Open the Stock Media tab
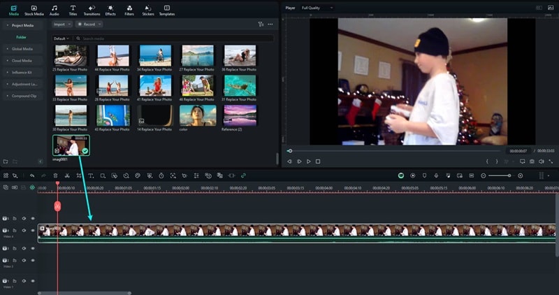Viewport: 559px width, 295px height. coord(34,10)
